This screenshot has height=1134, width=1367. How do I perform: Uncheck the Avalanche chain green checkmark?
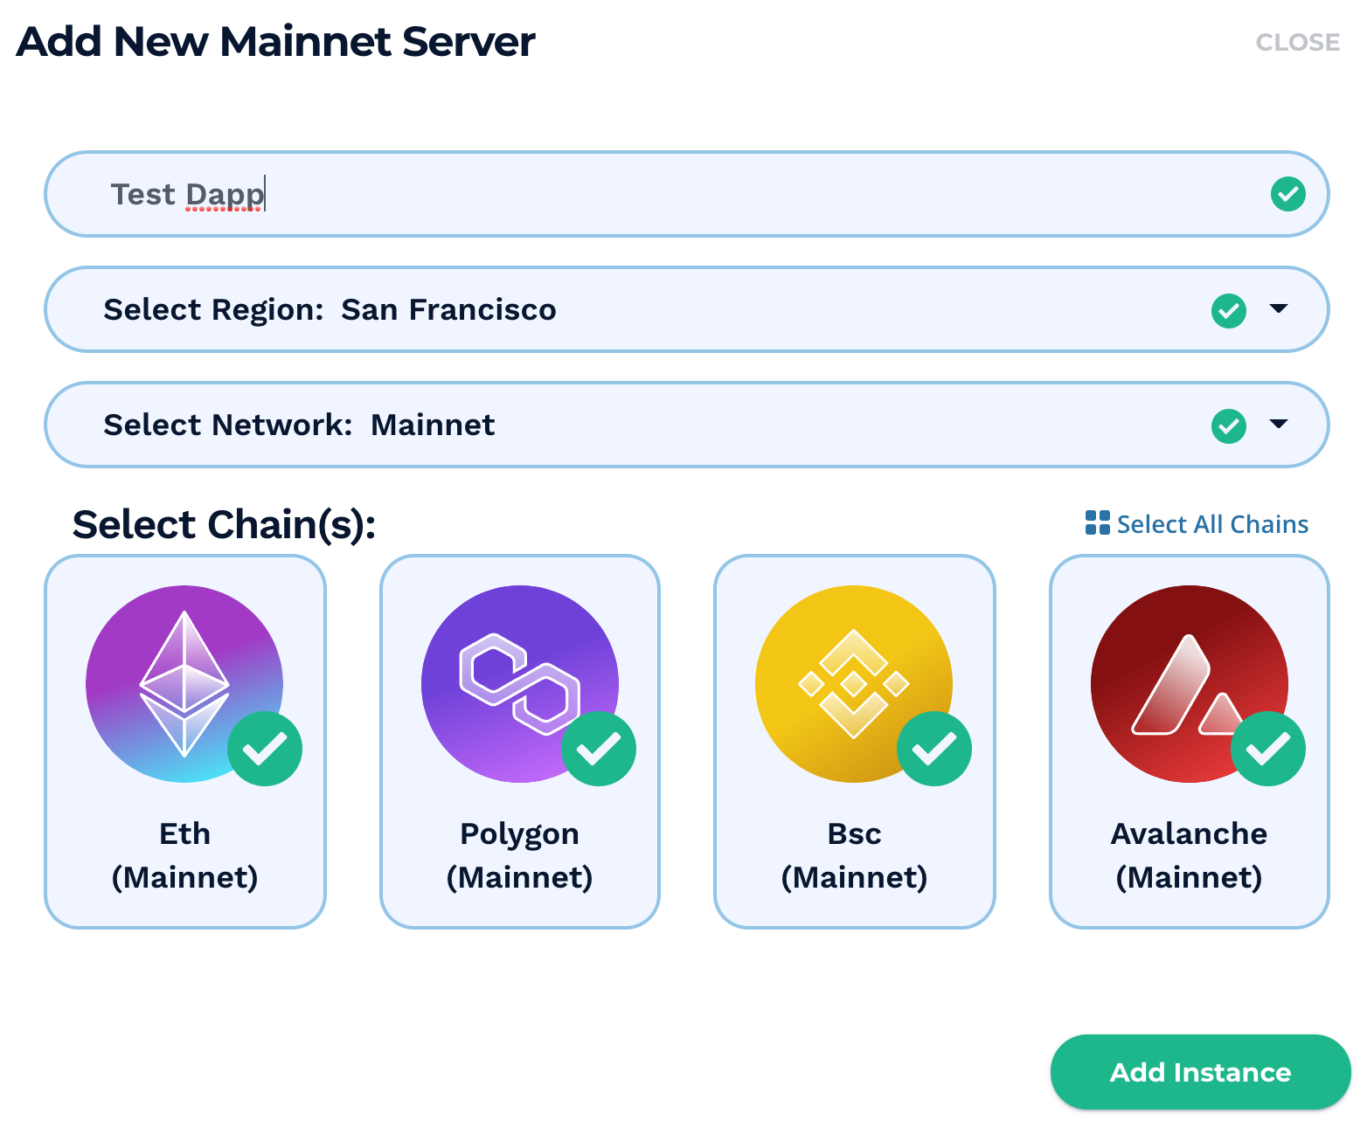1268,749
